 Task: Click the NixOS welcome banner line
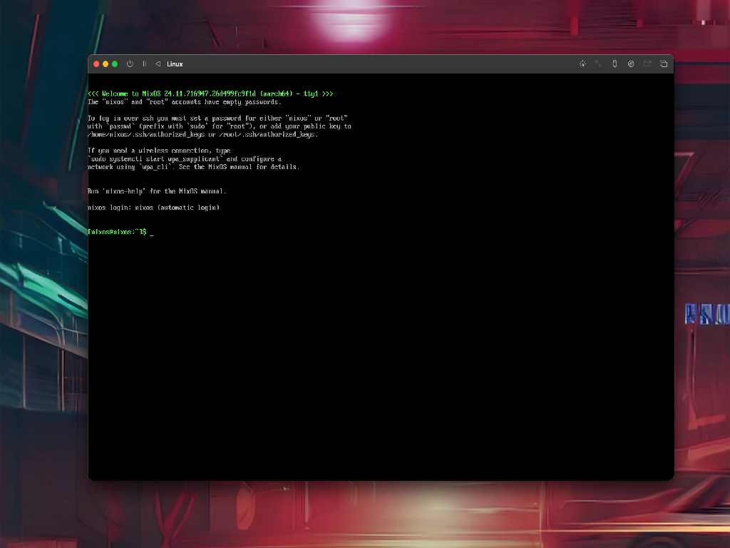pyautogui.click(x=210, y=93)
